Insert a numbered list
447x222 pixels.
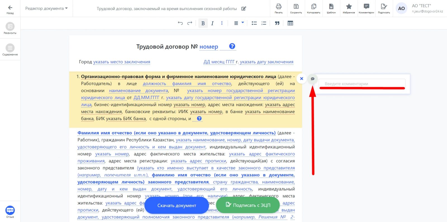264,23
